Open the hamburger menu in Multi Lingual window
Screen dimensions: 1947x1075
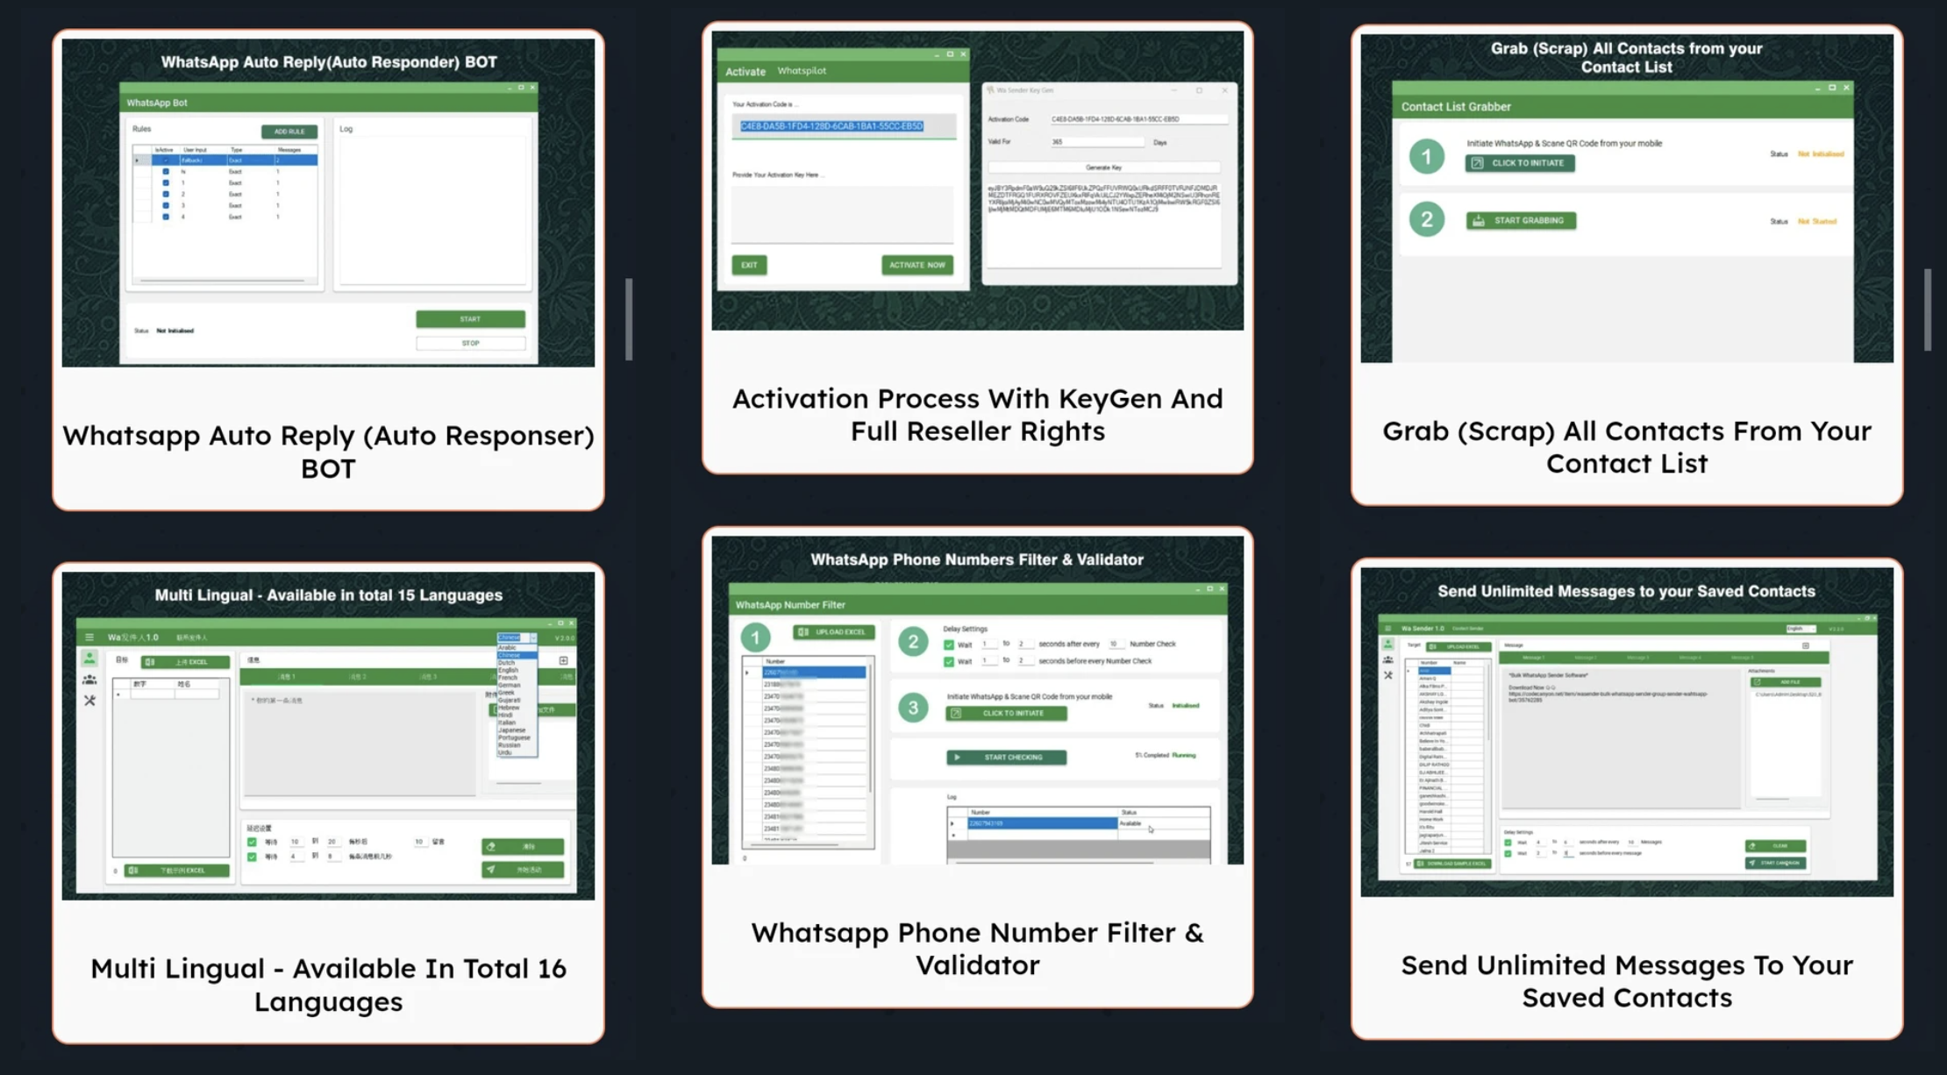(x=89, y=637)
